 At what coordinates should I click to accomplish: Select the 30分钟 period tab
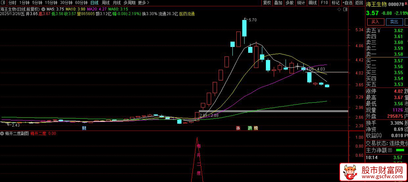pos(66,3)
